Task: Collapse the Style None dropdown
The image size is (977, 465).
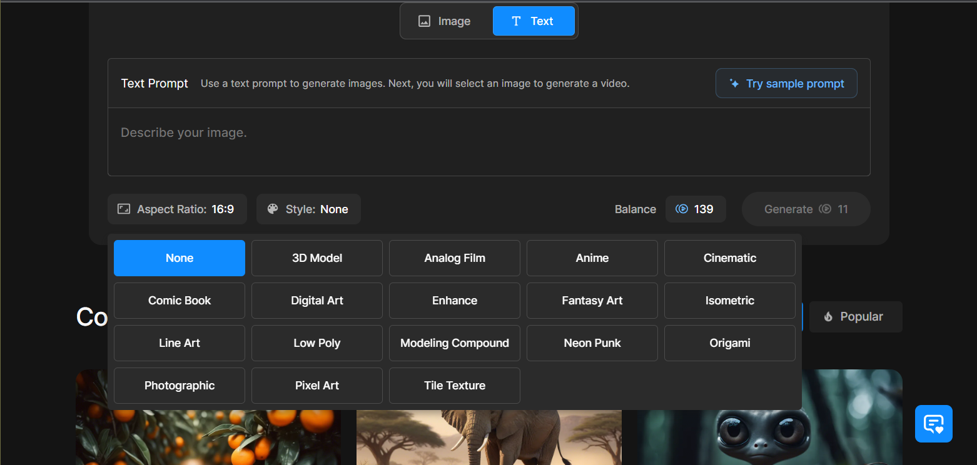Action: [x=308, y=209]
